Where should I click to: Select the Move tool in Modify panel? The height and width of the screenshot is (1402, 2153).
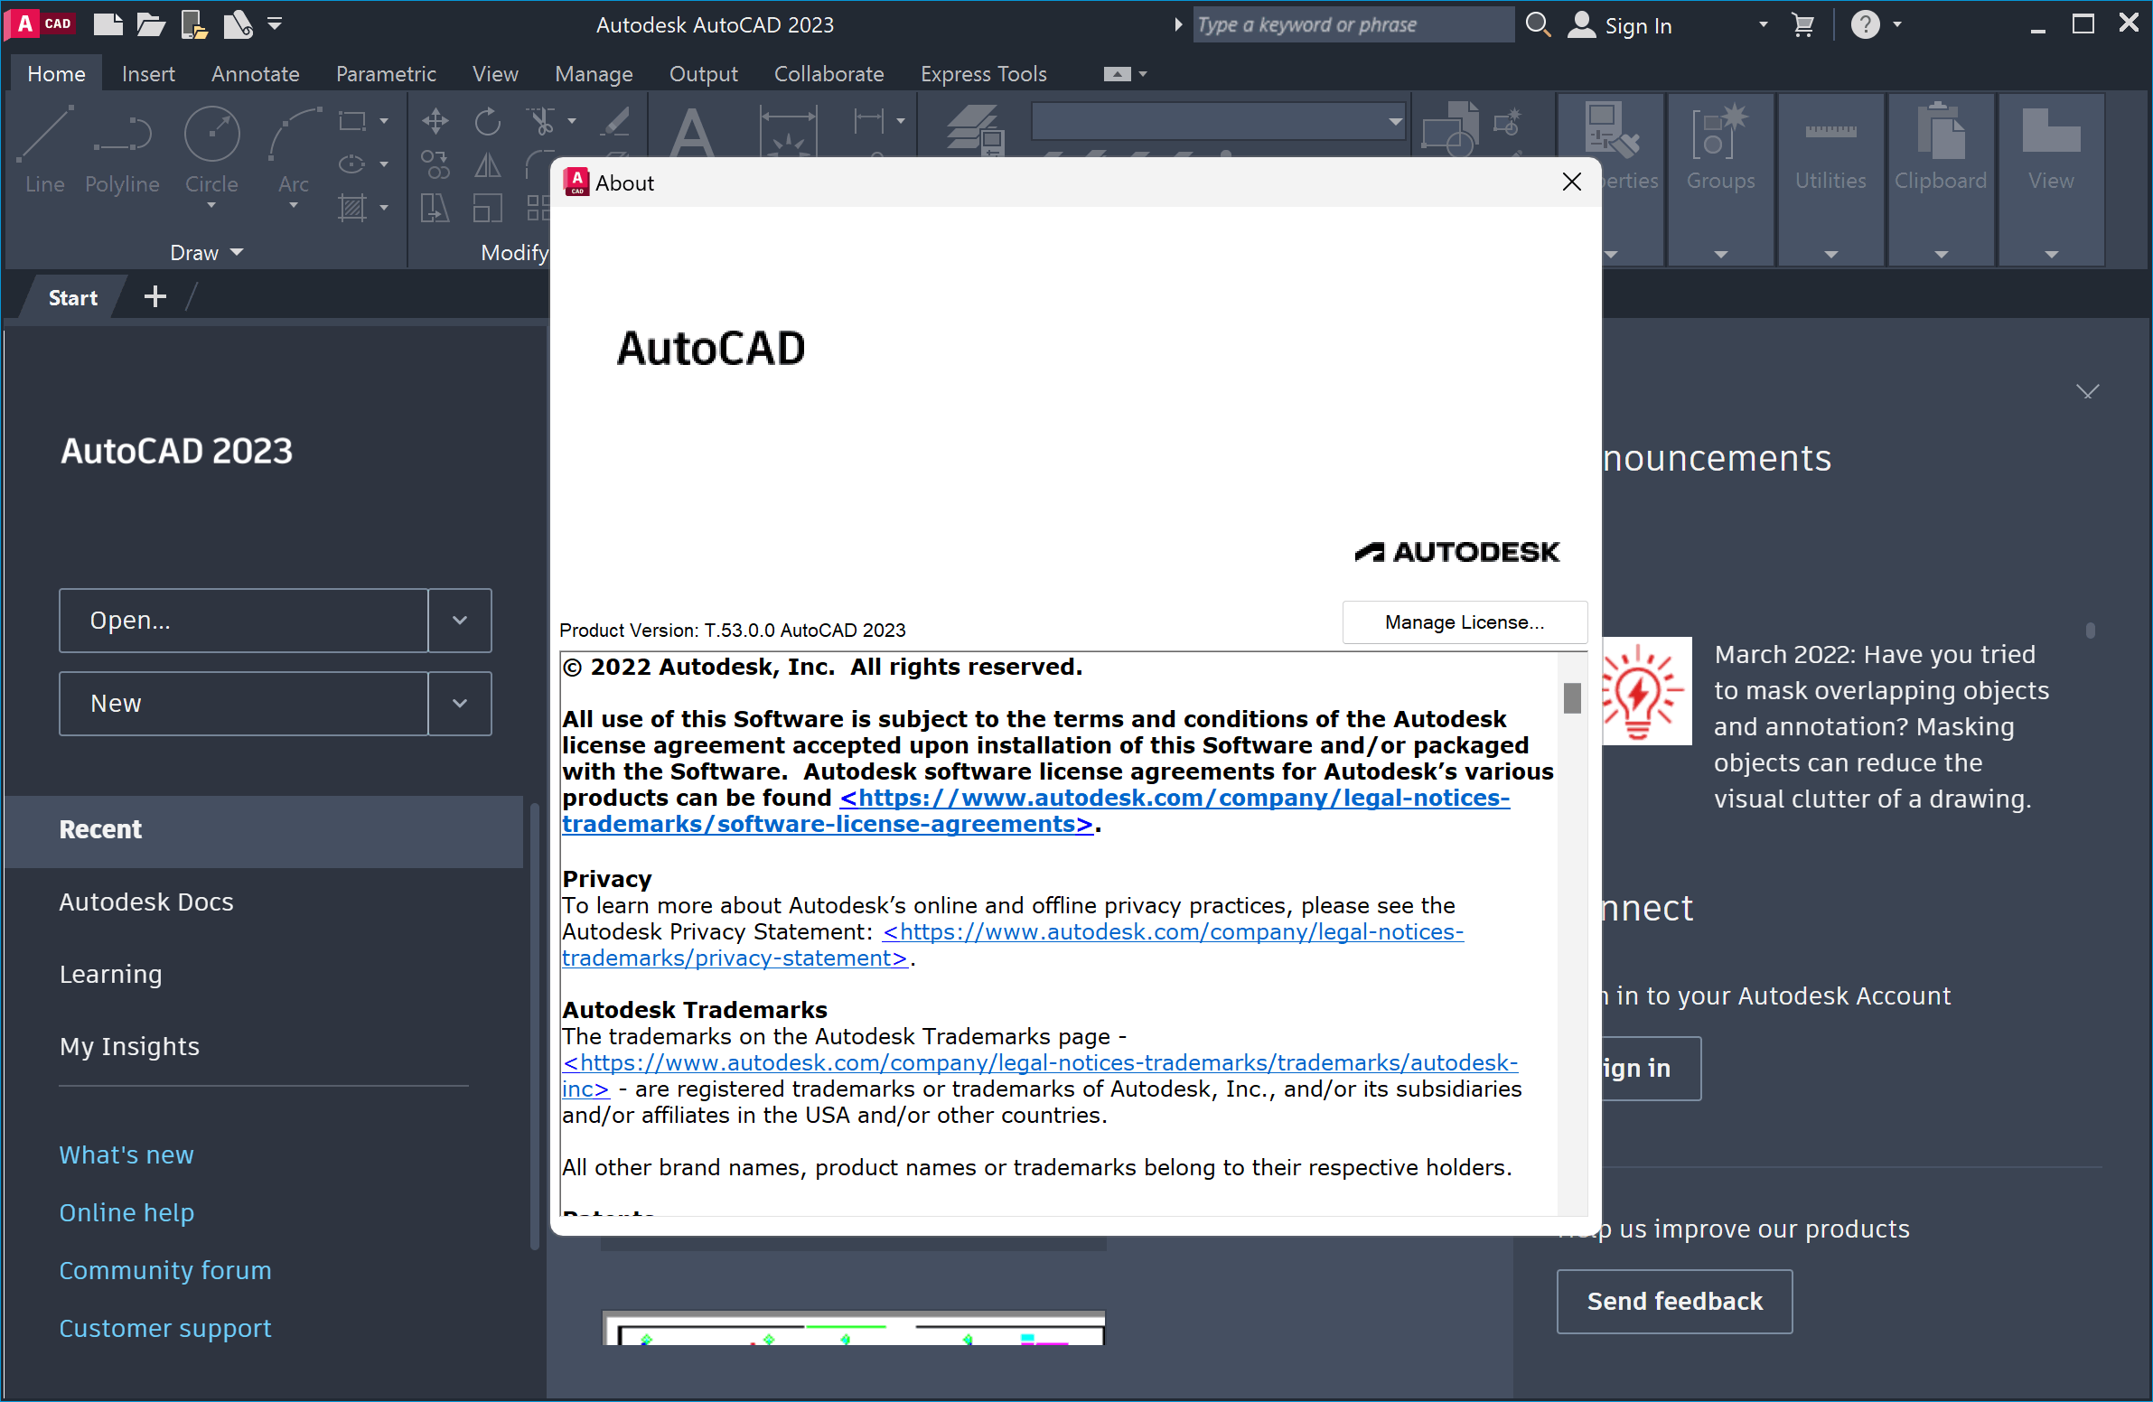(435, 120)
